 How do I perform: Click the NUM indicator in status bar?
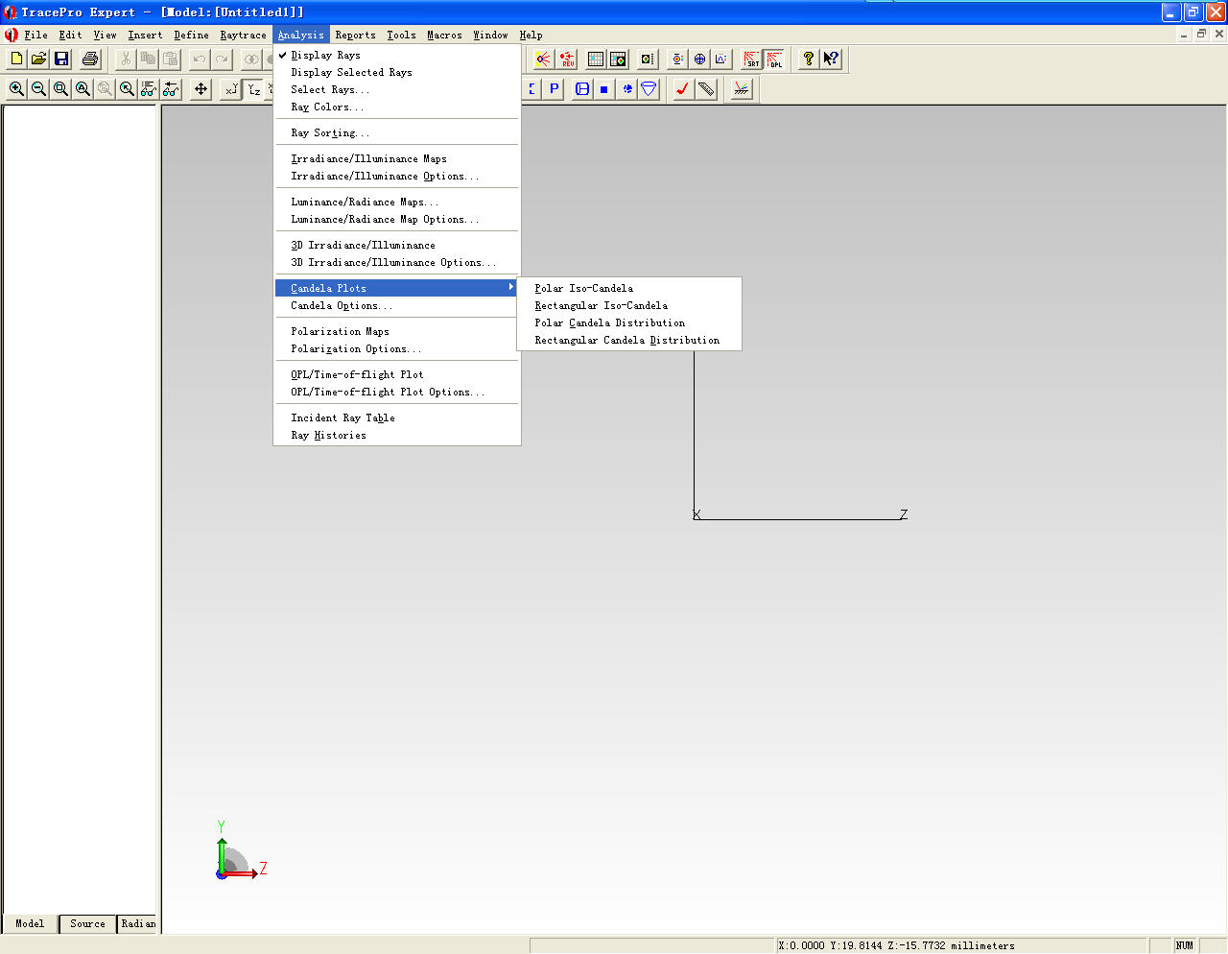click(x=1186, y=945)
